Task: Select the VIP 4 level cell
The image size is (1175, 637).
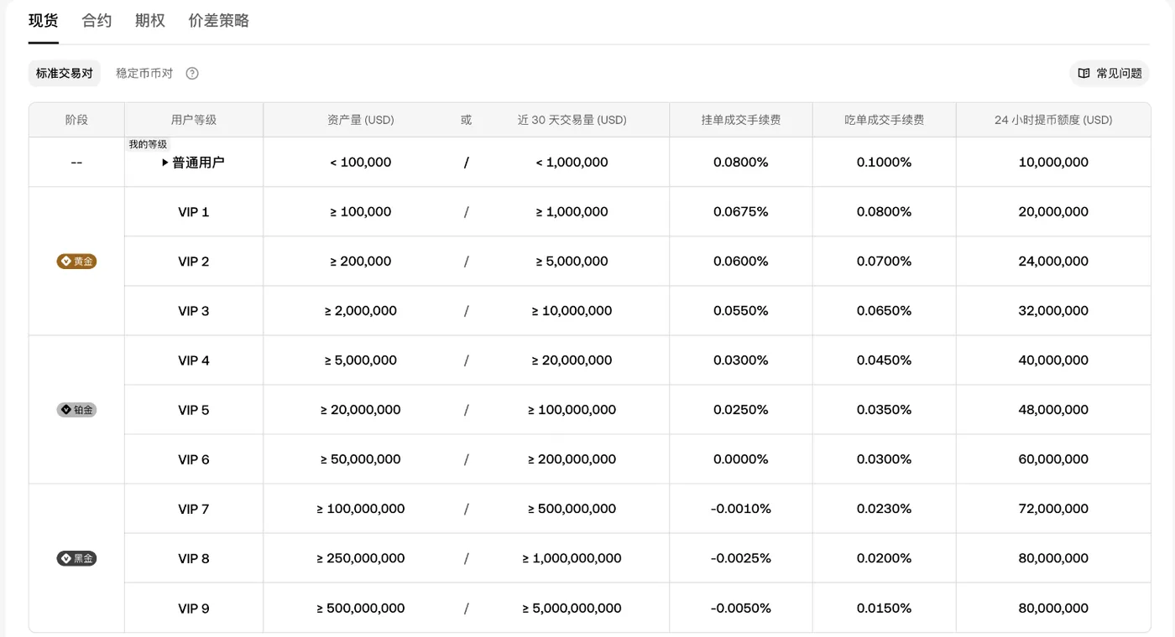Action: [194, 360]
